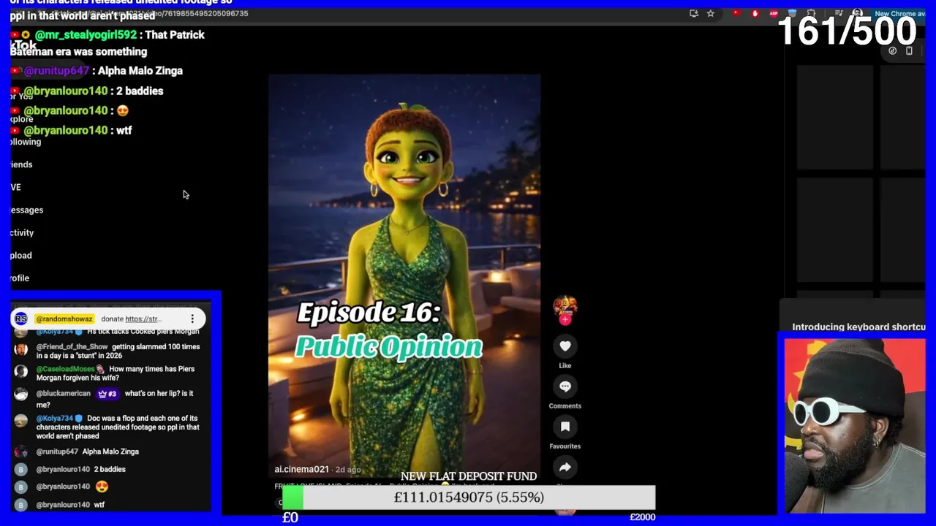
Task: Open ai.cinema021 creator name on video
Action: pyautogui.click(x=301, y=469)
